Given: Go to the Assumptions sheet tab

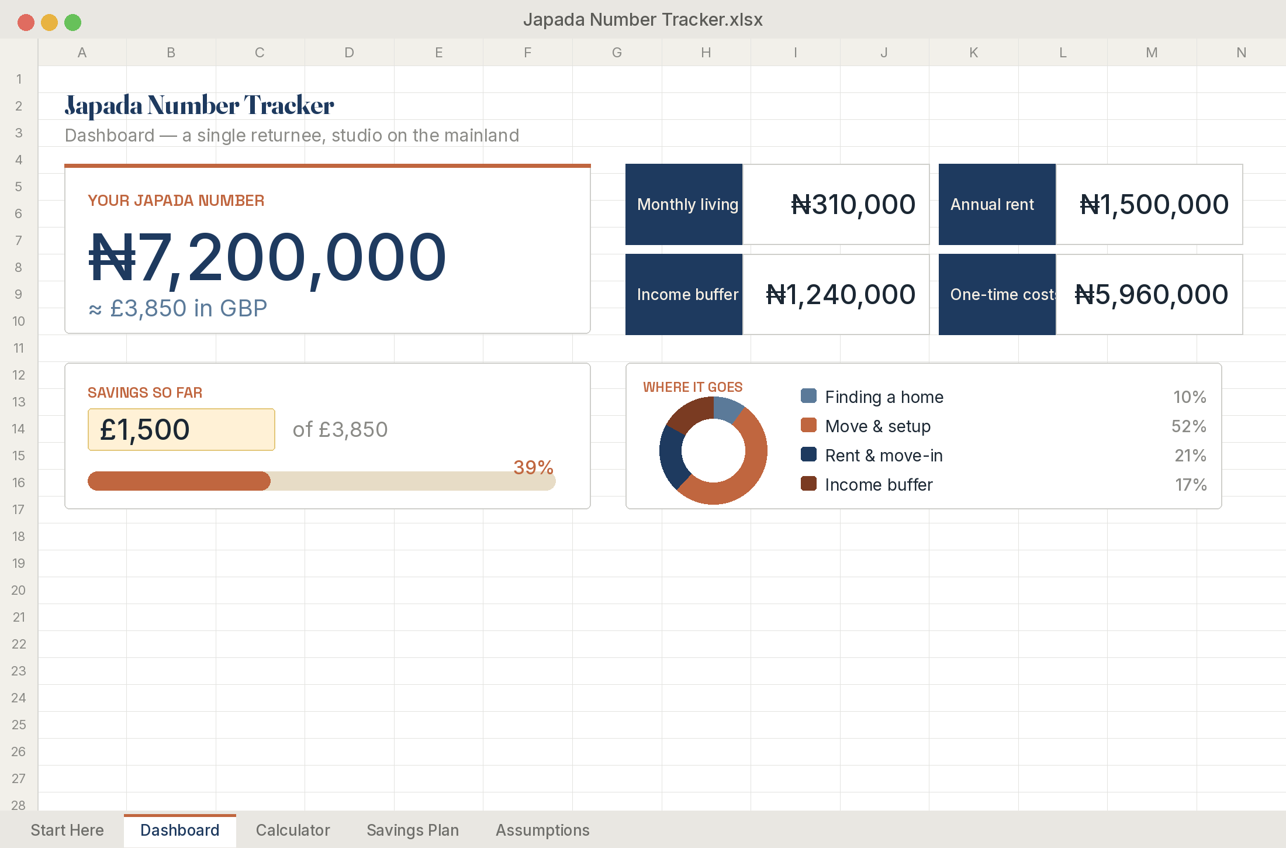Looking at the screenshot, I should (542, 830).
